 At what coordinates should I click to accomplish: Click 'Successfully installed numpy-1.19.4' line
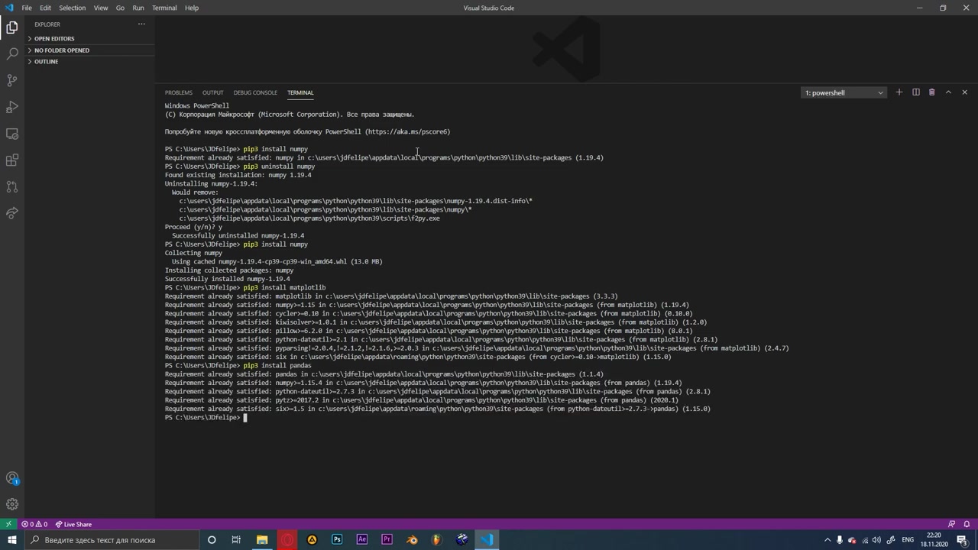click(227, 279)
